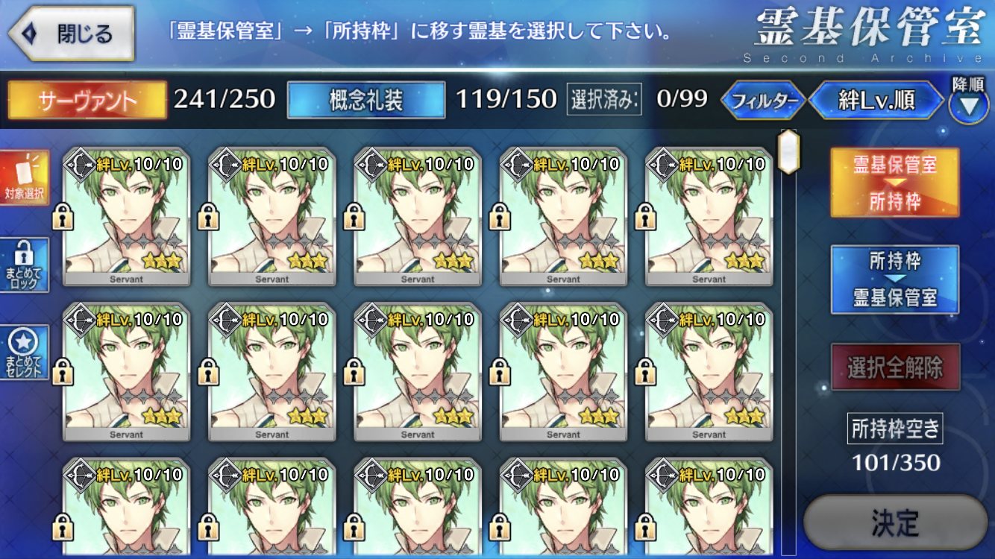Switch to the 概念礼装 tab

point(366,100)
